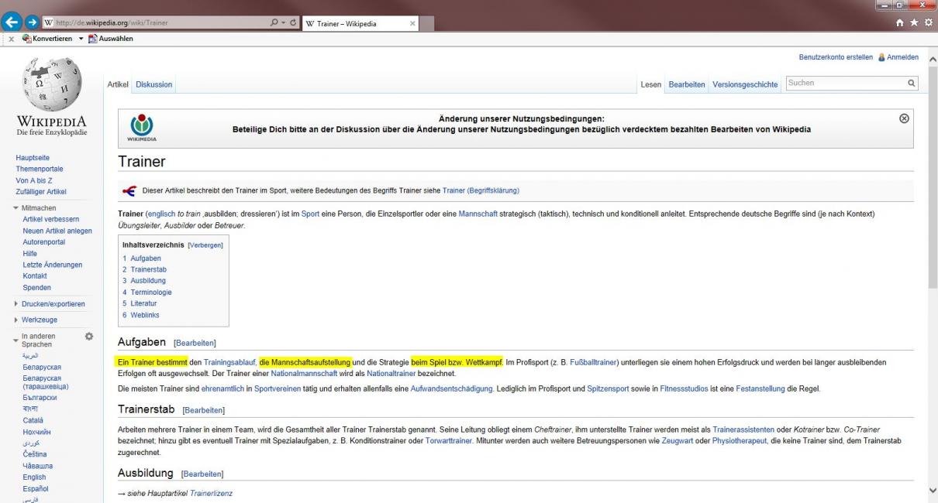Image resolution: width=938 pixels, height=503 pixels.
Task: Click Neuen Artikel anlegen link
Action: [57, 231]
